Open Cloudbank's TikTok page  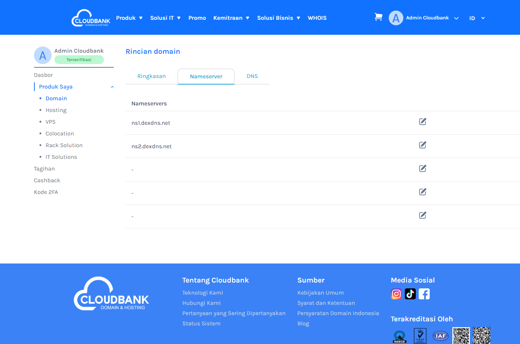click(x=410, y=294)
